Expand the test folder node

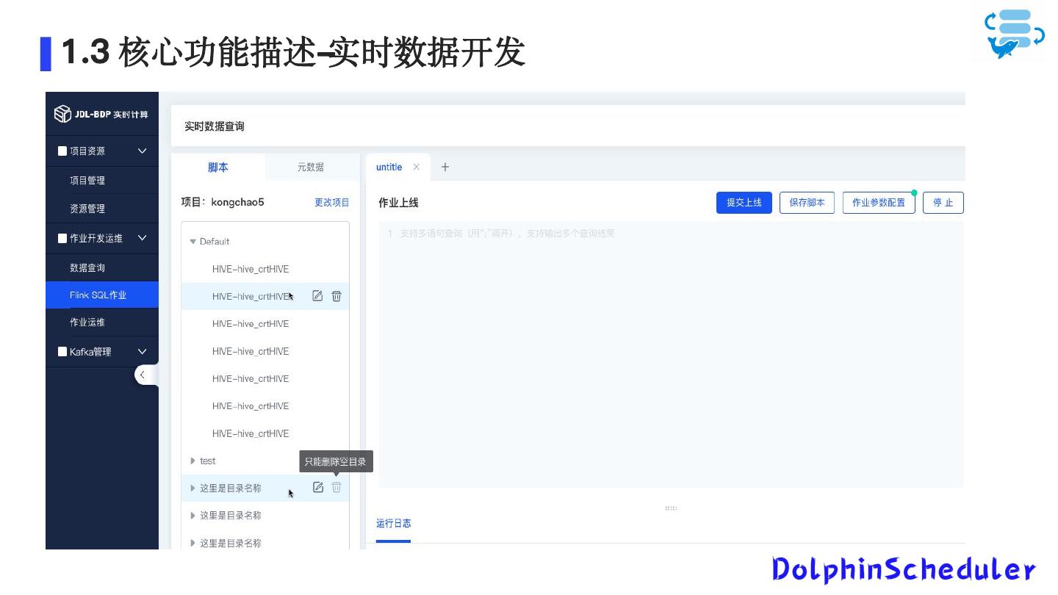point(193,461)
